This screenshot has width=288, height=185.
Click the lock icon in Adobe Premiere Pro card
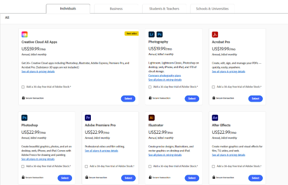point(86,177)
